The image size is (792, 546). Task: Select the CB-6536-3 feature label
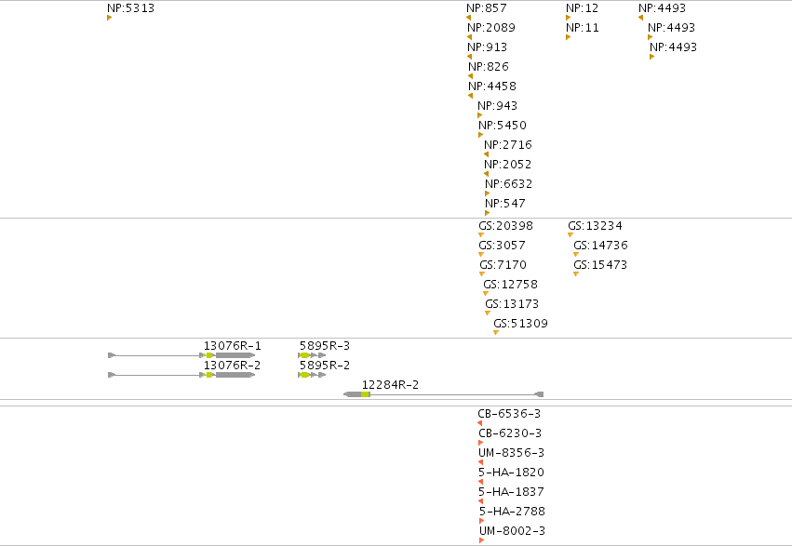click(x=509, y=414)
